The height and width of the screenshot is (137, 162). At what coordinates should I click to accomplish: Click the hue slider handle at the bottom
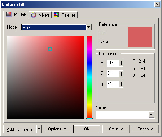89,119
